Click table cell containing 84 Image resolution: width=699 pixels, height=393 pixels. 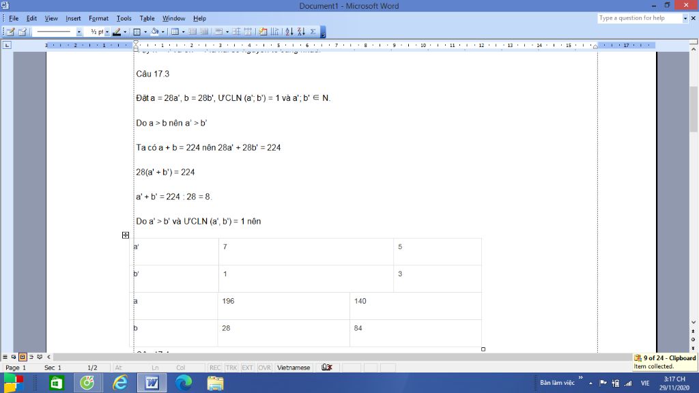point(416,333)
